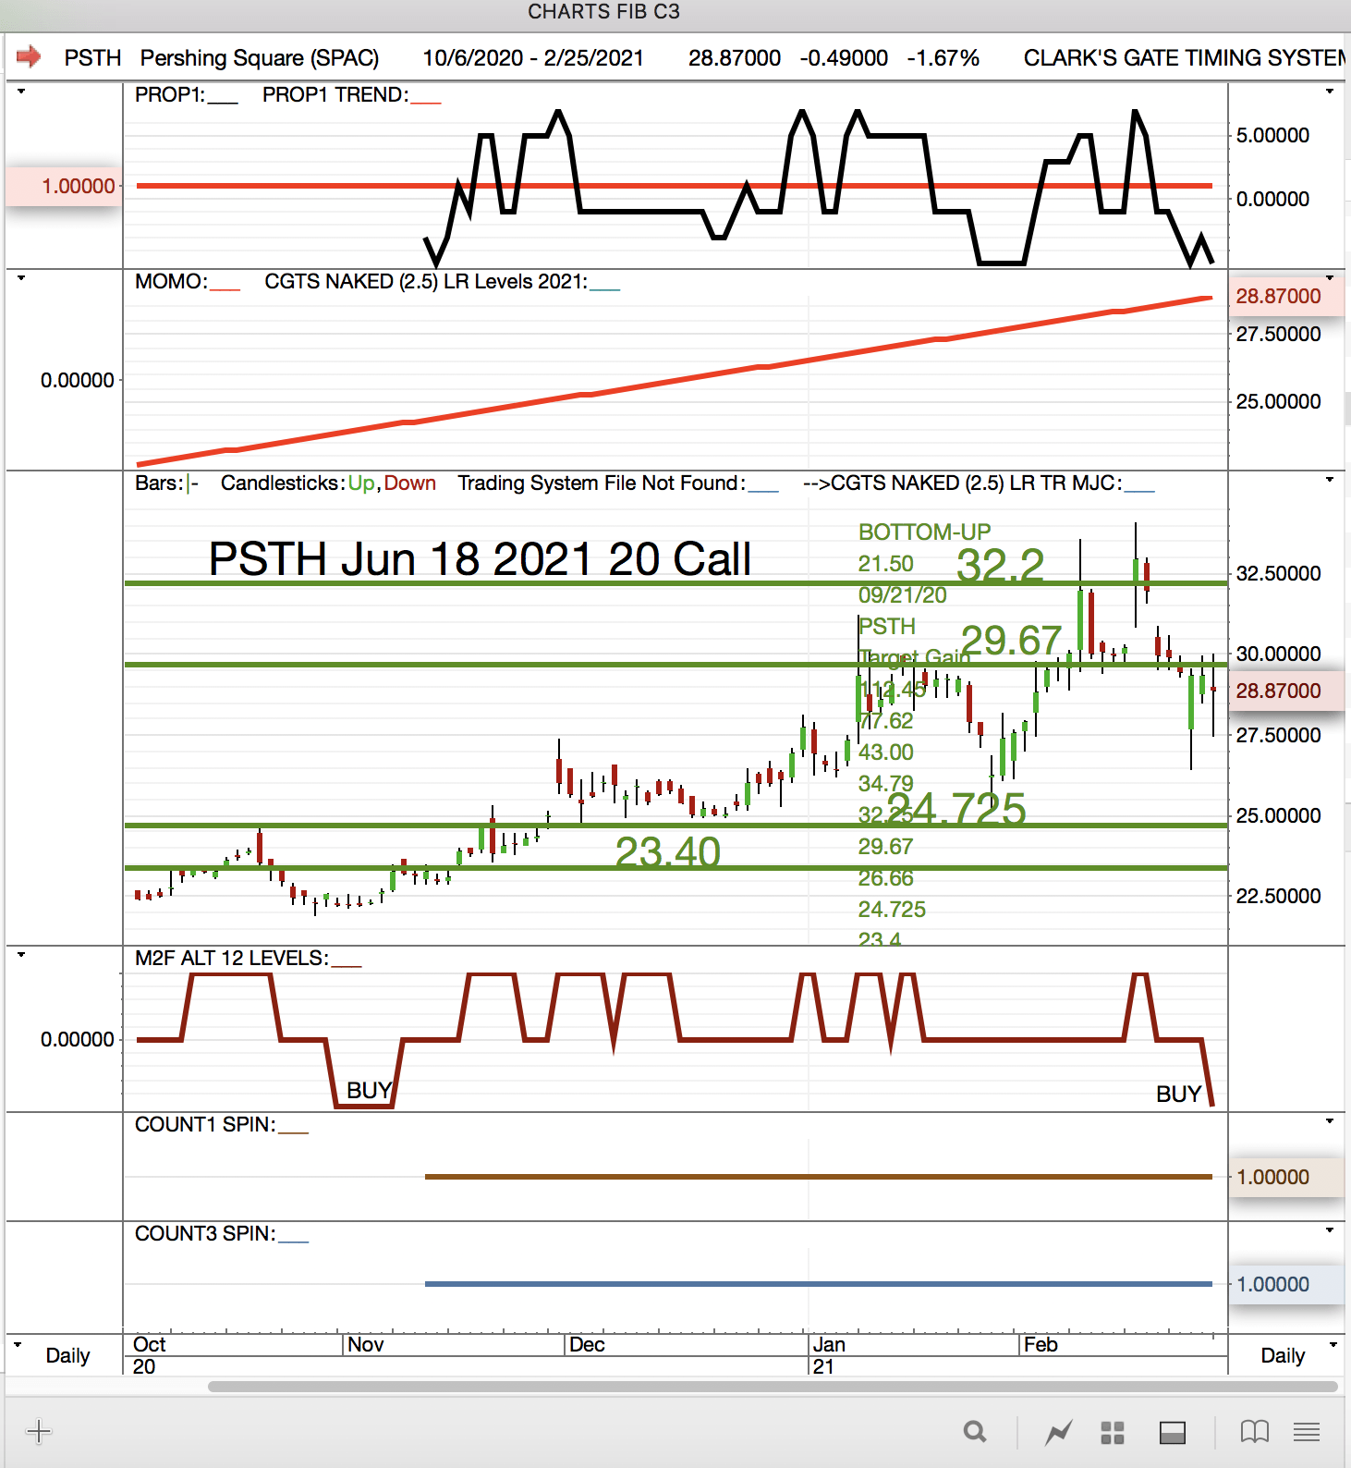Click the red arrow icon beside PSTH
The width and height of the screenshot is (1351, 1468).
click(x=29, y=57)
